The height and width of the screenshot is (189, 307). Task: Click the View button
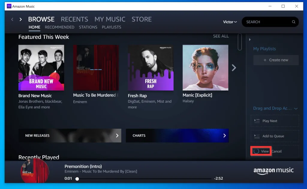261,151
